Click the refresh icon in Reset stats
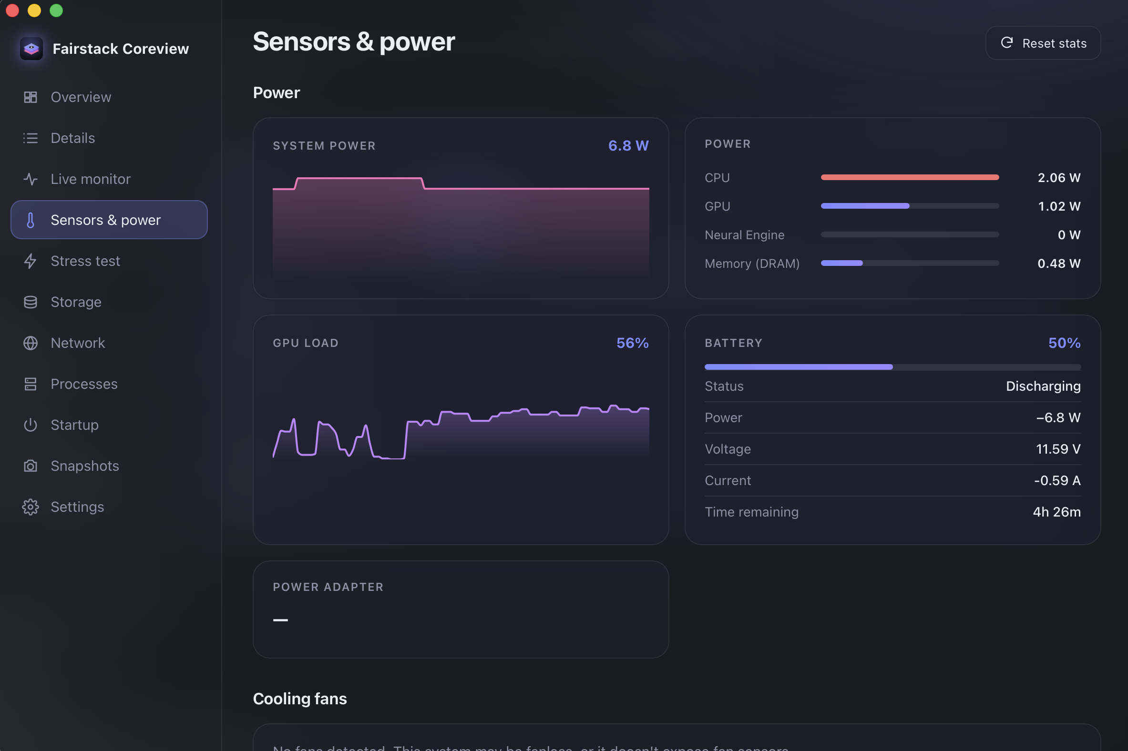Image resolution: width=1128 pixels, height=751 pixels. [1007, 42]
